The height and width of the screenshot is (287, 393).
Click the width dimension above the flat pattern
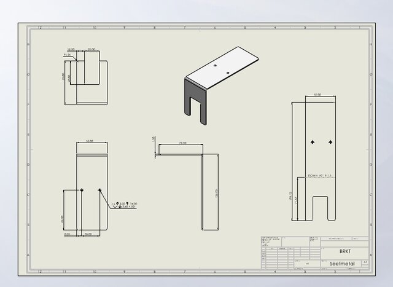[x=317, y=95]
